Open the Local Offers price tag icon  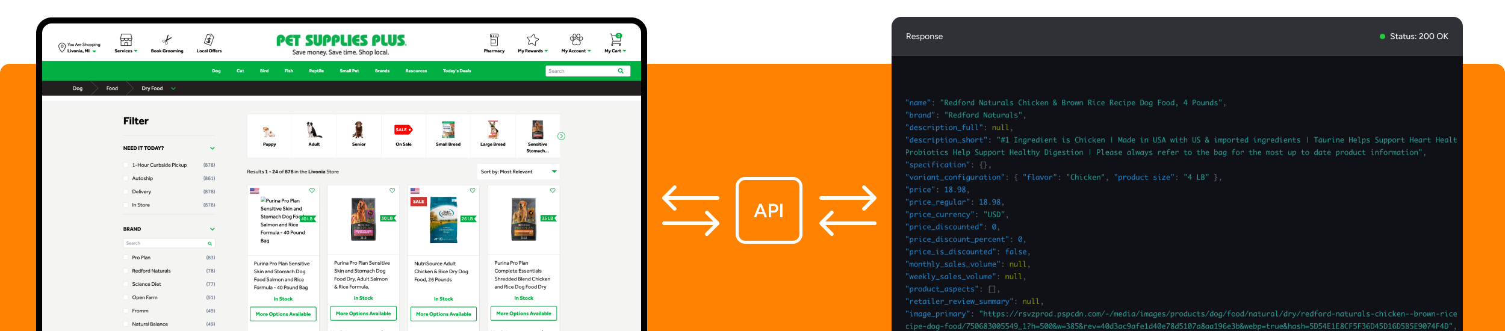(209, 40)
